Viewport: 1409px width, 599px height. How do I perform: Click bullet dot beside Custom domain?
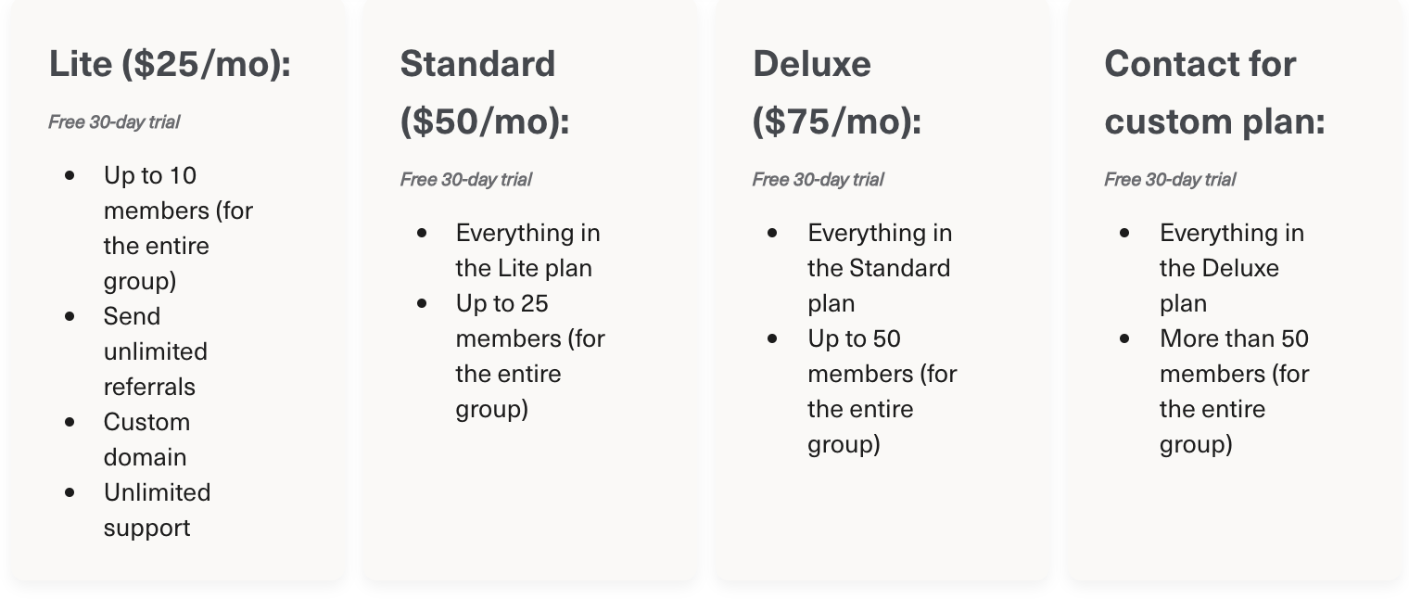[x=70, y=422]
